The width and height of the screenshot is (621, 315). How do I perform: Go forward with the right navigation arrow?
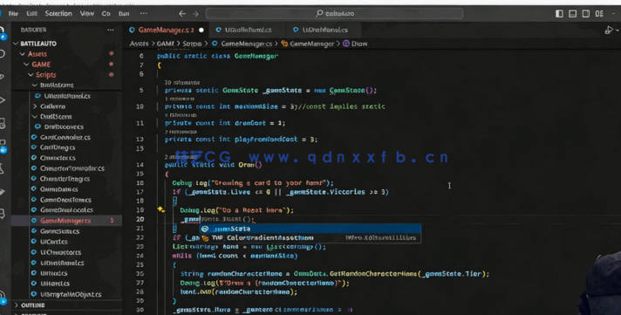click(195, 13)
